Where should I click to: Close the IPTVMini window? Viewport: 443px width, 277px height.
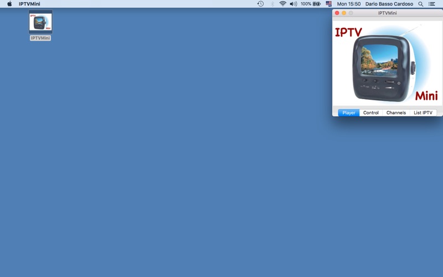(x=337, y=13)
